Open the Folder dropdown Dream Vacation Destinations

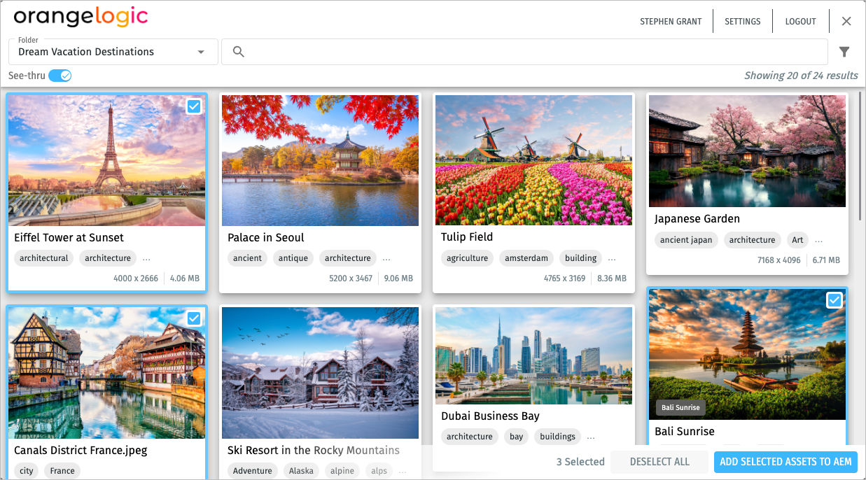coord(113,52)
